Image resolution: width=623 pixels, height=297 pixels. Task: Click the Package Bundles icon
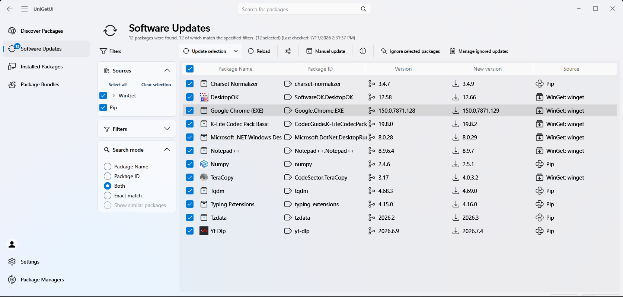12,84
